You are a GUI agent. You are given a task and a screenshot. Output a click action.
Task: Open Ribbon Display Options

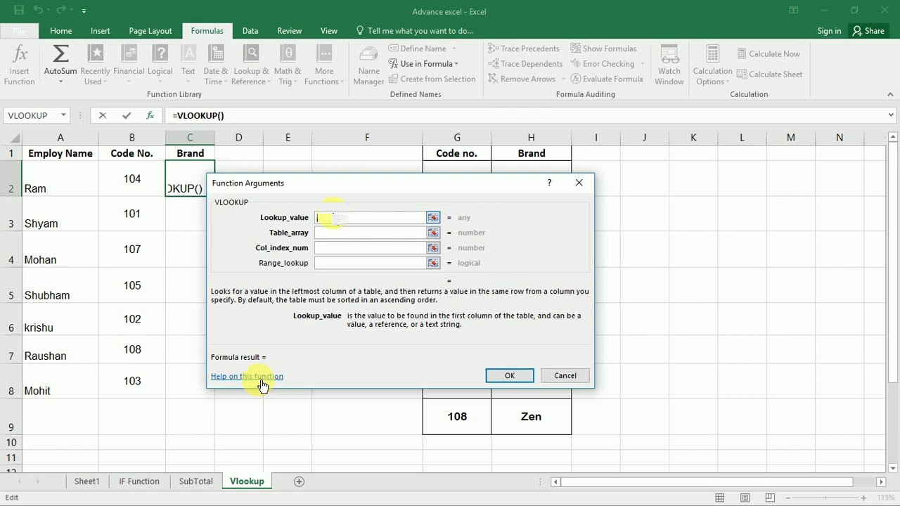(x=794, y=11)
